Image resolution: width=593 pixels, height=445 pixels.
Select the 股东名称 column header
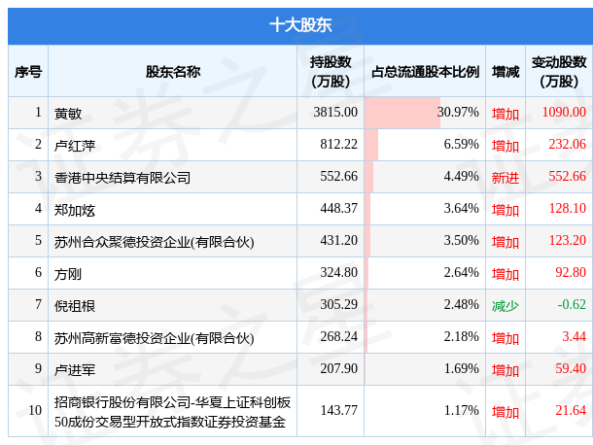pos(172,71)
